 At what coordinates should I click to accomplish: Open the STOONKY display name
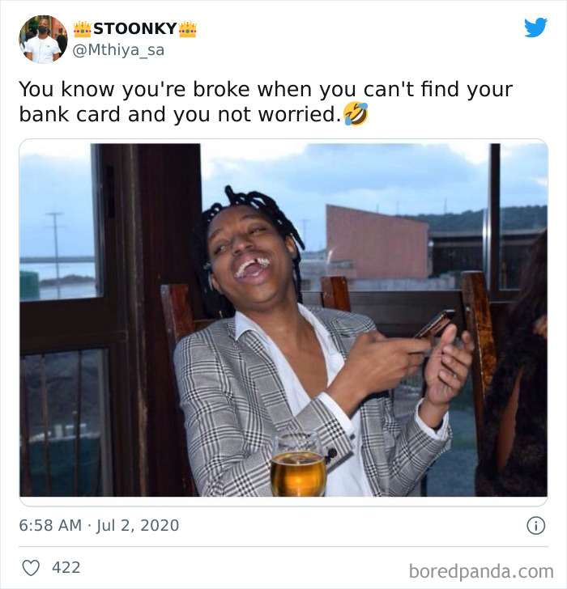pos(135,29)
